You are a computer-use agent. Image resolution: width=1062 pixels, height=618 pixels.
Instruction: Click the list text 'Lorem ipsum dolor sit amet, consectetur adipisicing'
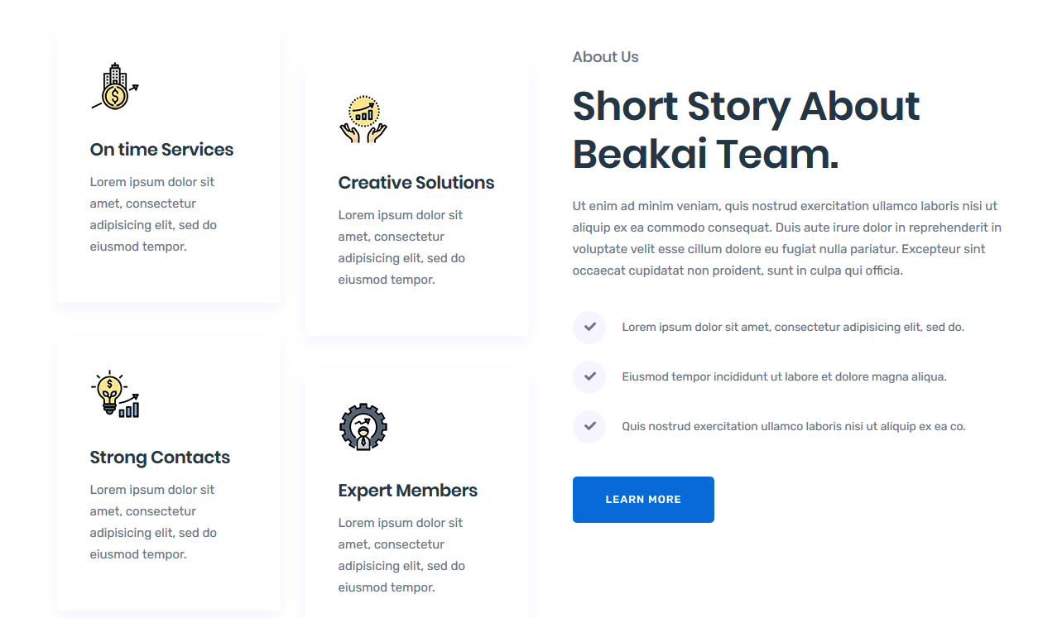coord(792,328)
